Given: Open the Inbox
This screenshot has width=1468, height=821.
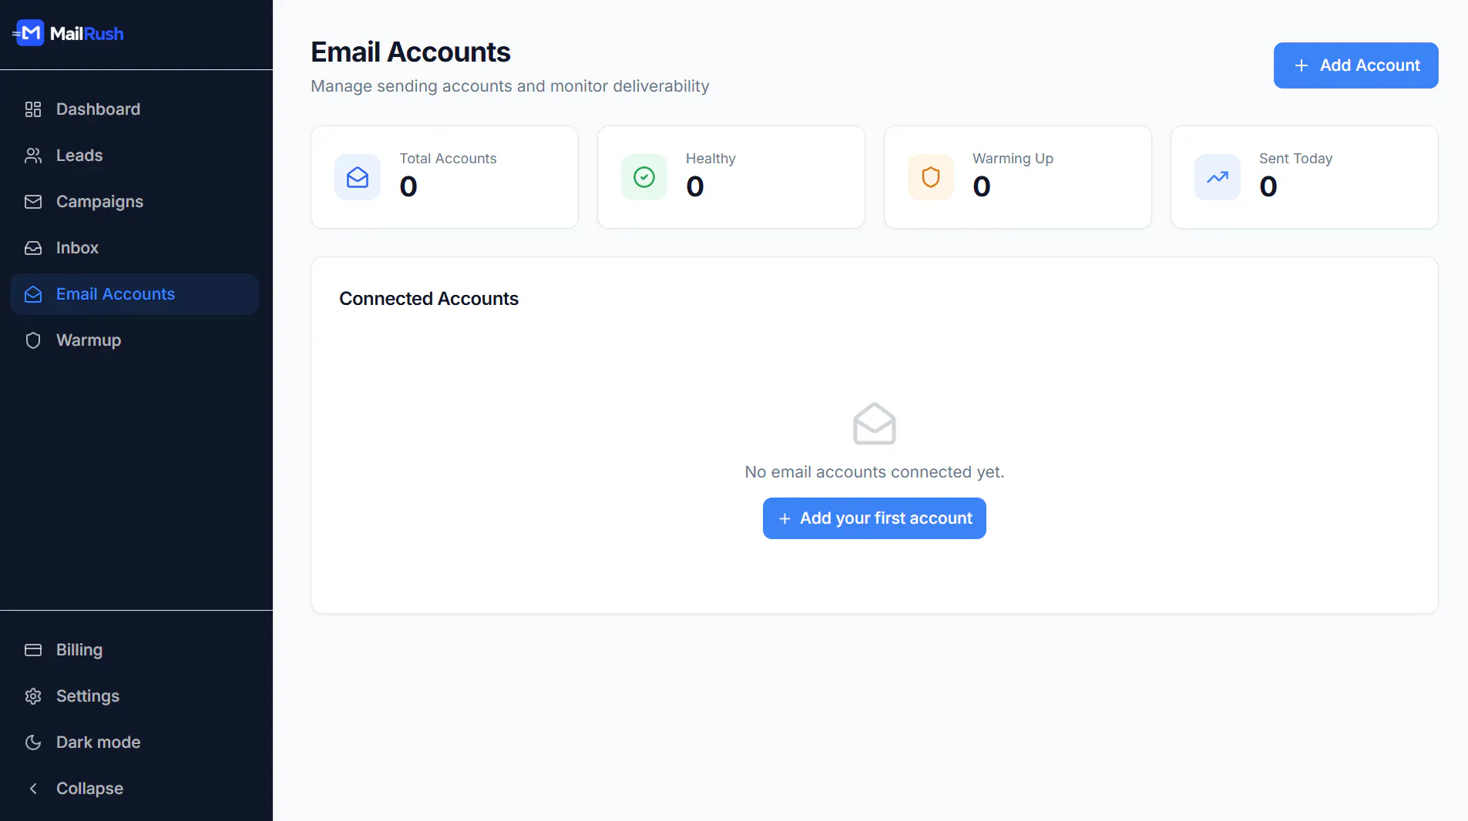Looking at the screenshot, I should pos(135,248).
